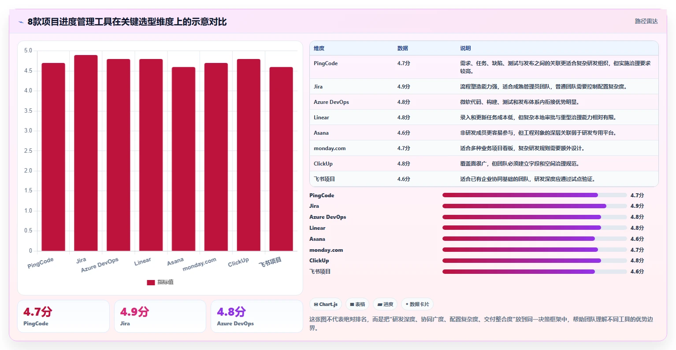Click the monday.com chart bar

pos(216,157)
